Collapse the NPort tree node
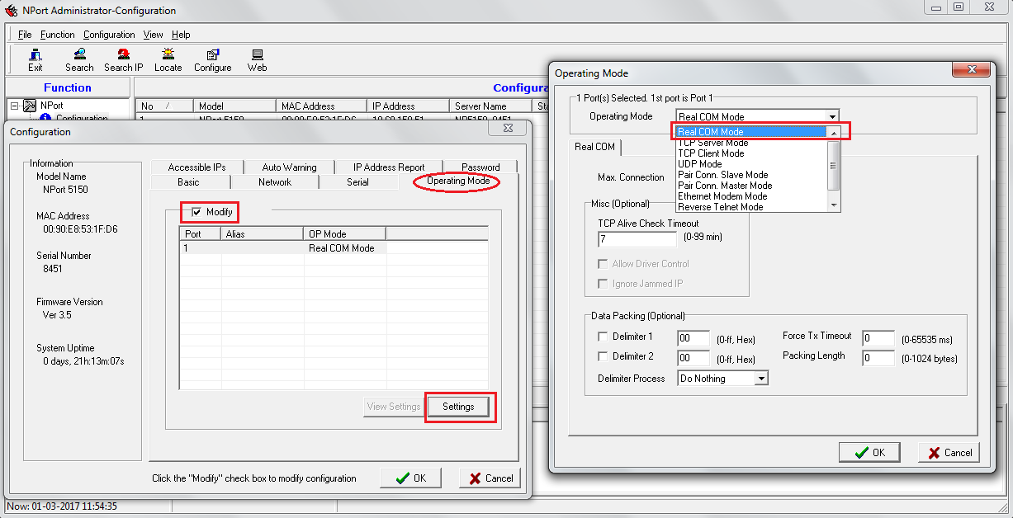This screenshot has height=518, width=1013. (14, 106)
